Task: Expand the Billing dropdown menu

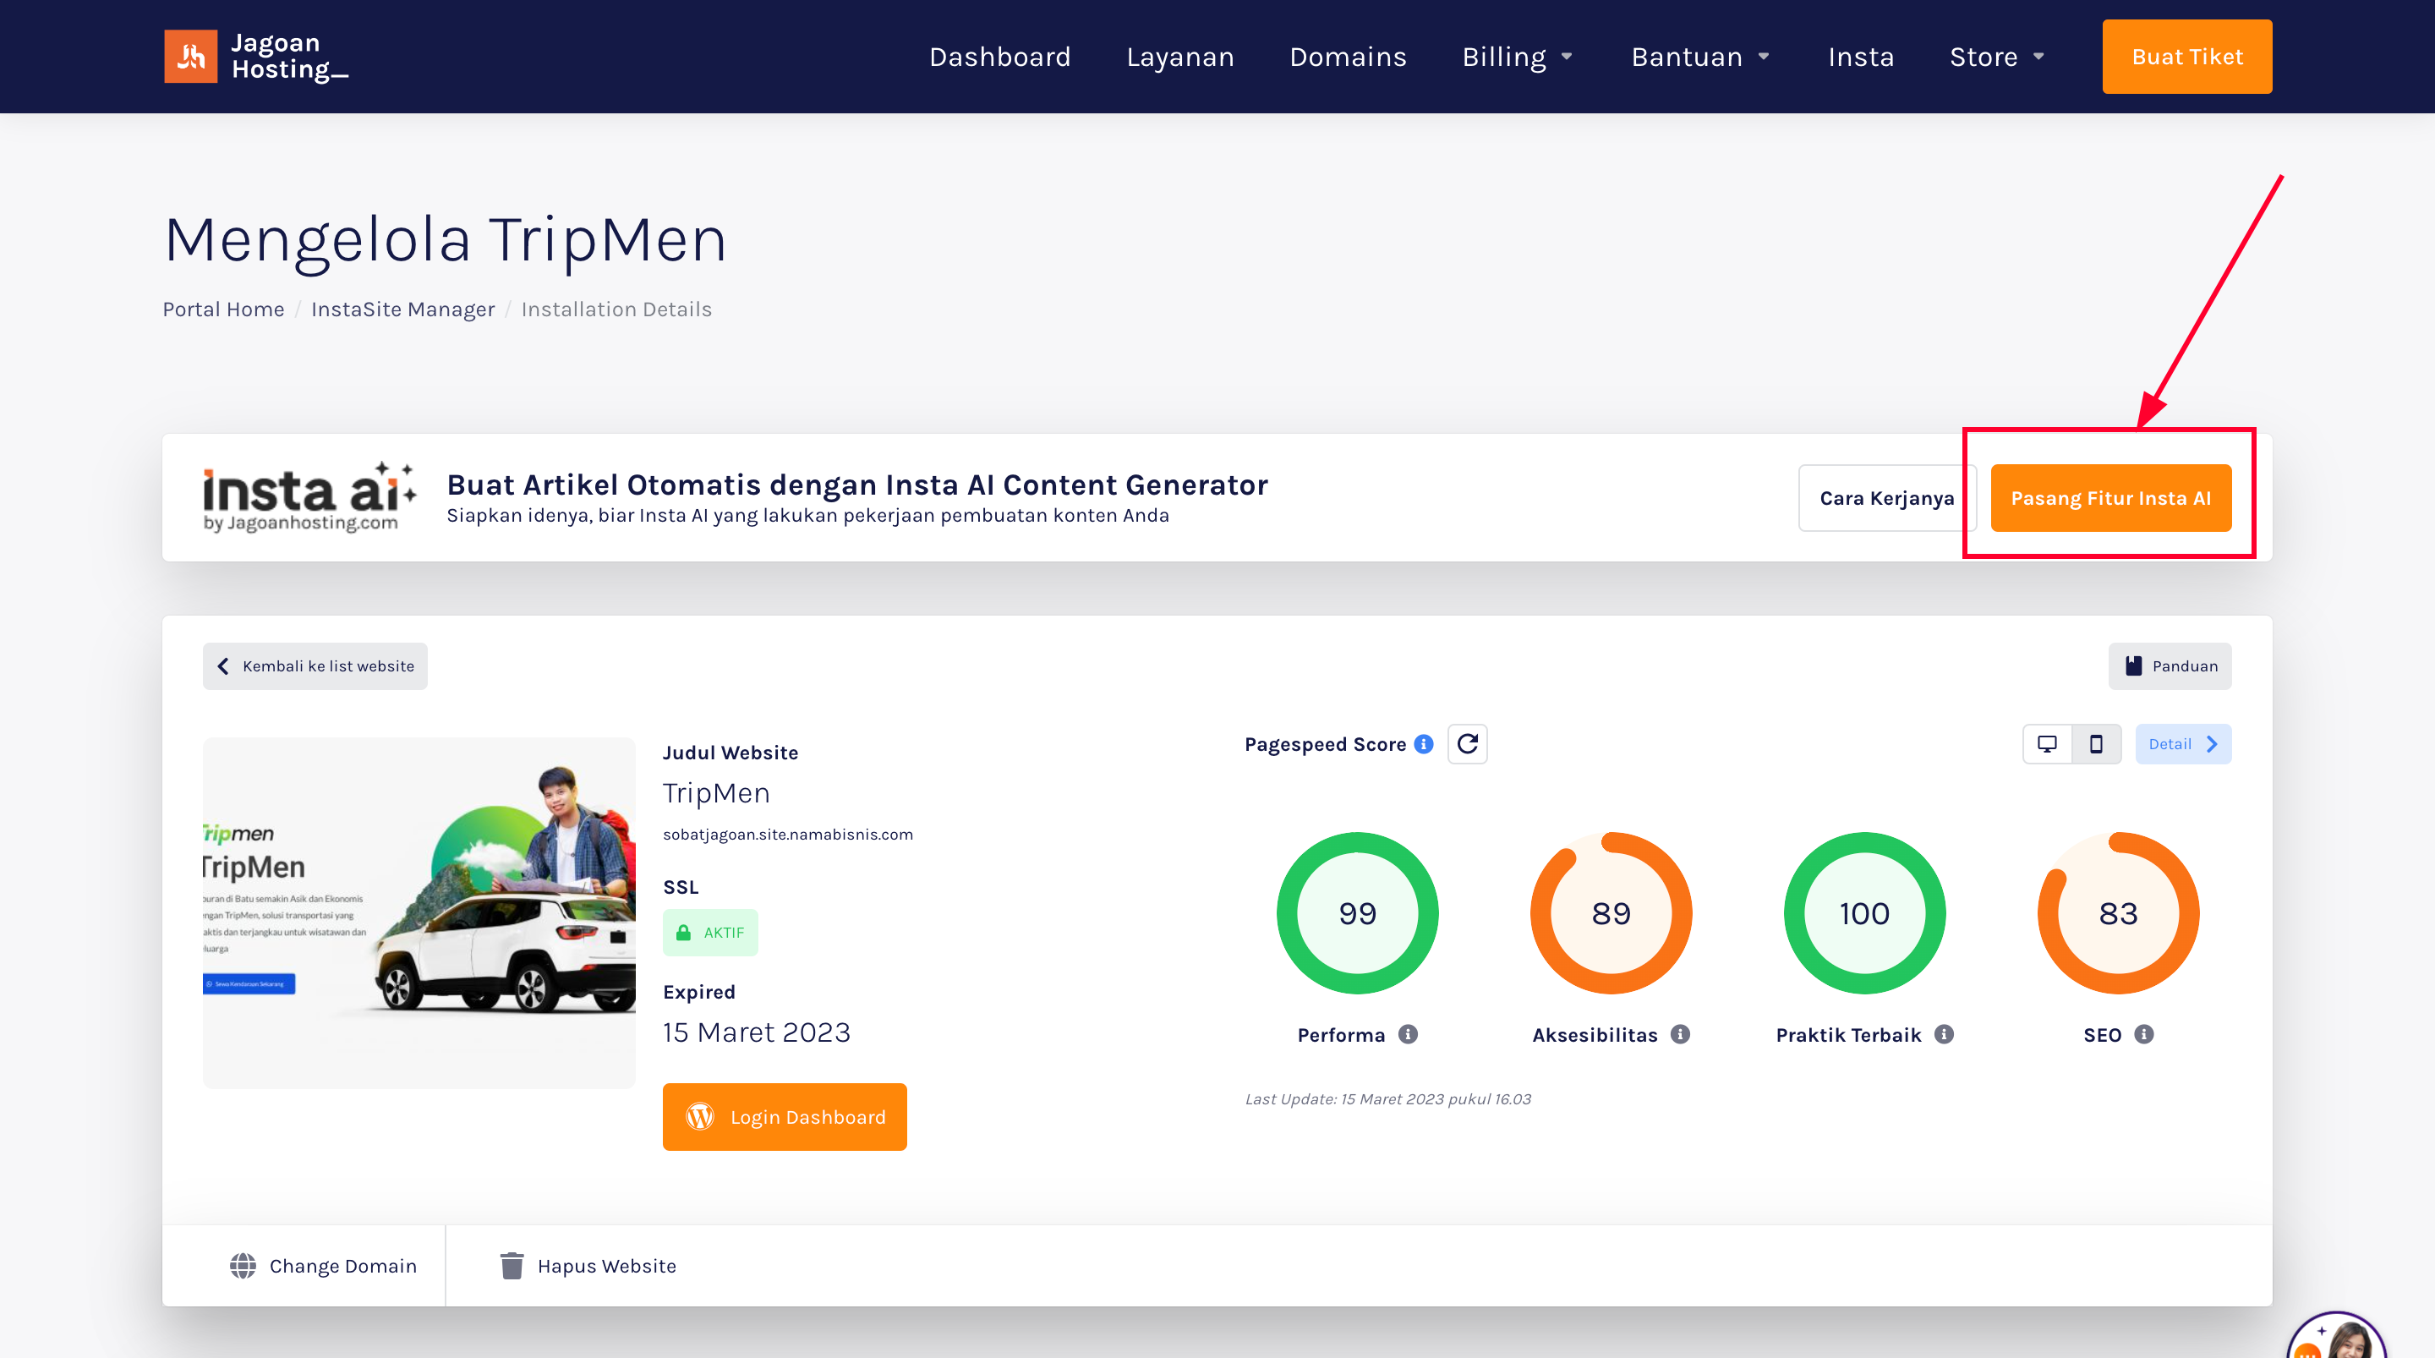Action: point(1517,57)
